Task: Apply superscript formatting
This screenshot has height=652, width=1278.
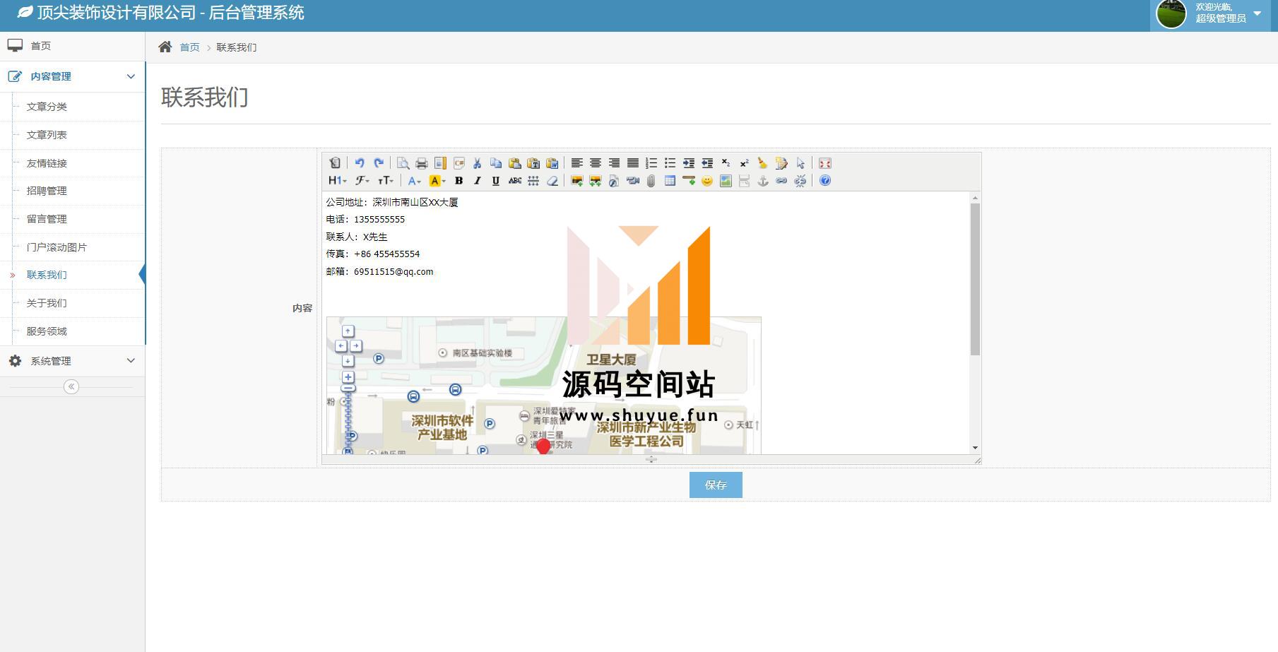Action: click(744, 163)
